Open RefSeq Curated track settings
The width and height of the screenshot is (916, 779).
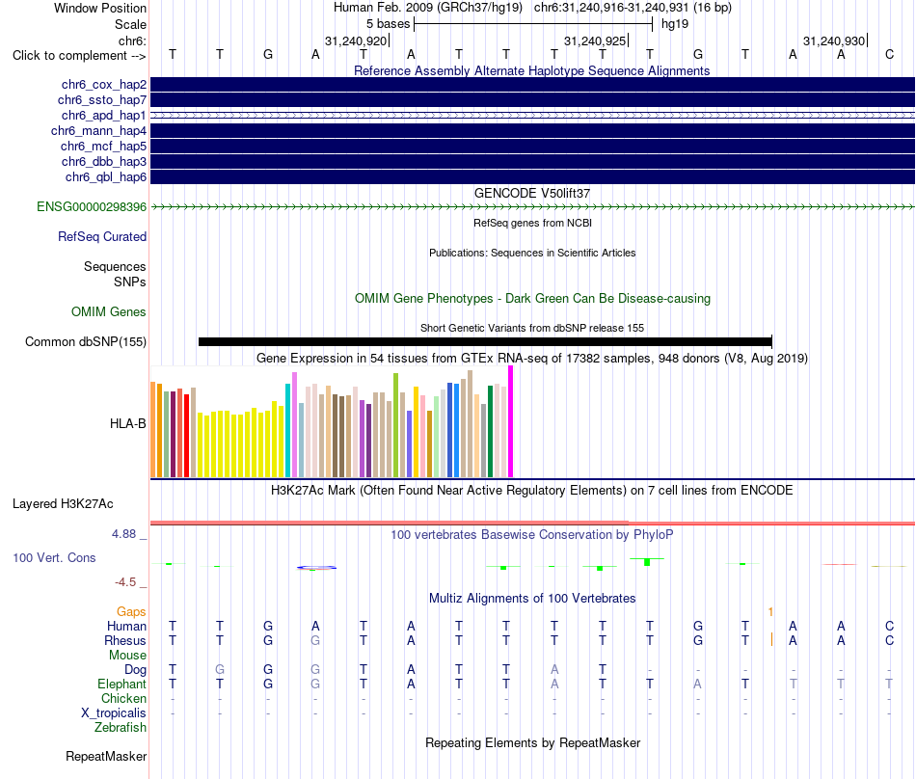102,236
